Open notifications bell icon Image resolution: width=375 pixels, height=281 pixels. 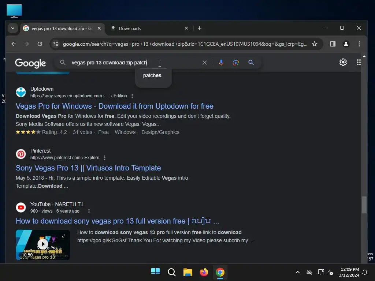[365, 272]
